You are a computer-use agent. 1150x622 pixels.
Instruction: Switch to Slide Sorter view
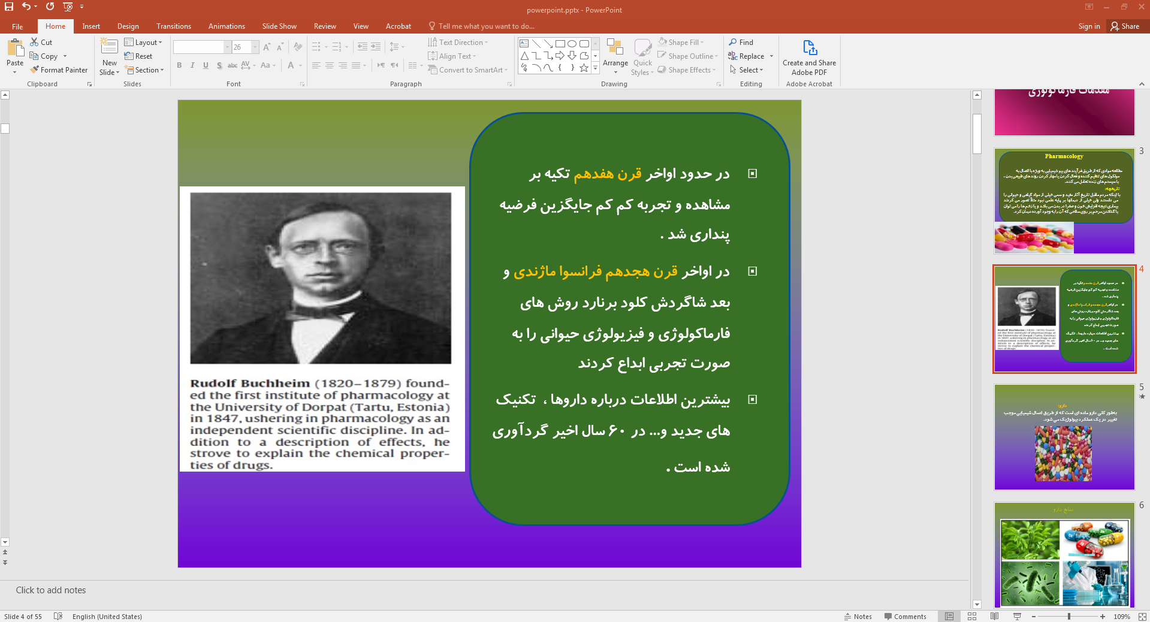point(972,616)
